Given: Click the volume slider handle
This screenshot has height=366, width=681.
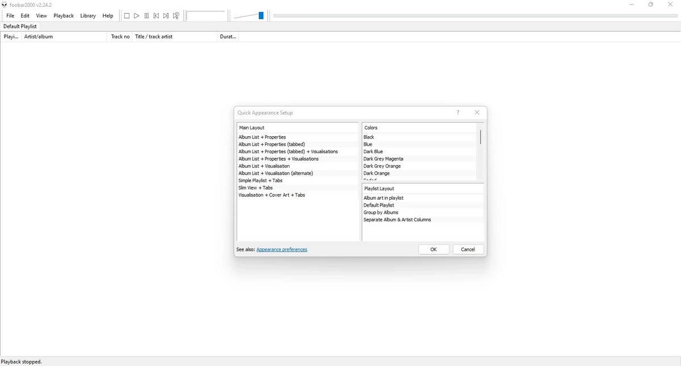Looking at the screenshot, I should point(261,16).
